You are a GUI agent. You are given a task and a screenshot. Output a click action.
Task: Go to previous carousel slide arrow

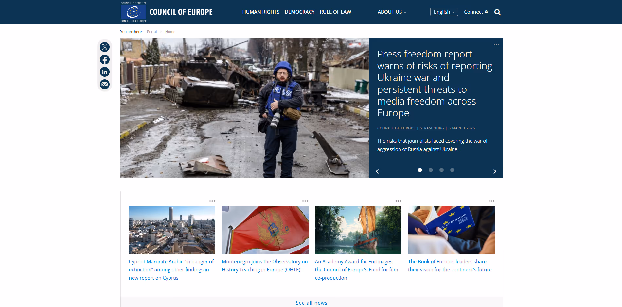pyautogui.click(x=377, y=171)
